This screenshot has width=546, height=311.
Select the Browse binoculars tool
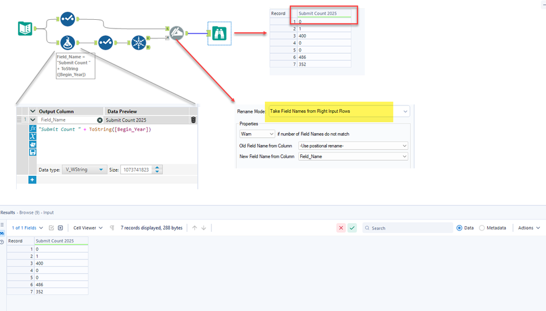point(220,33)
